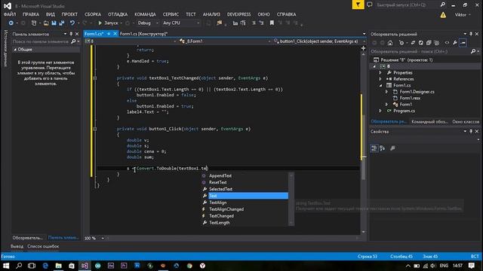Image resolution: width=483 pixels, height=271 pixels.
Task: Click the yellow notifications filter flag icon
Action: tap(358, 5)
